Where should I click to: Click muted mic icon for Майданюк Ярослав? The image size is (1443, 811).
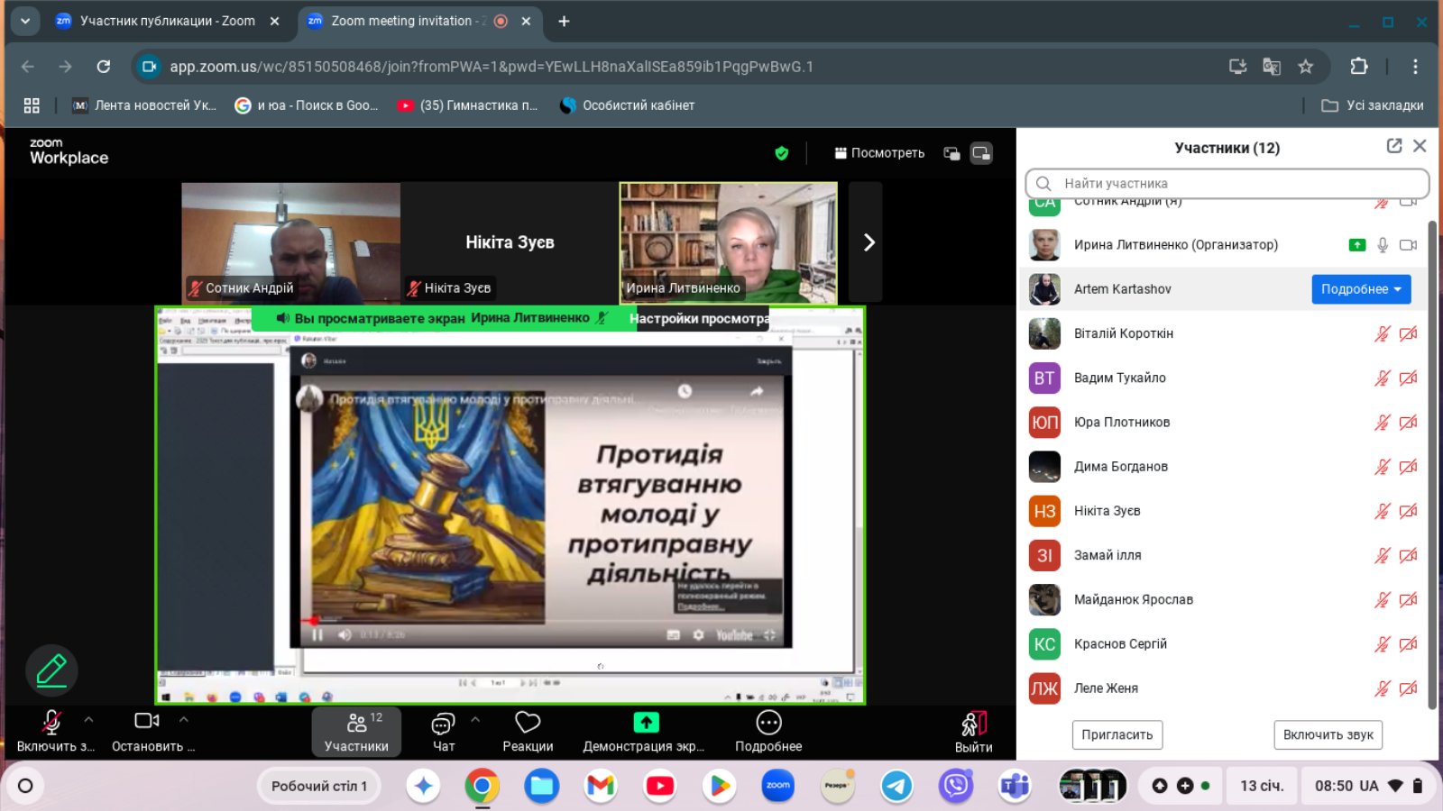pos(1383,599)
